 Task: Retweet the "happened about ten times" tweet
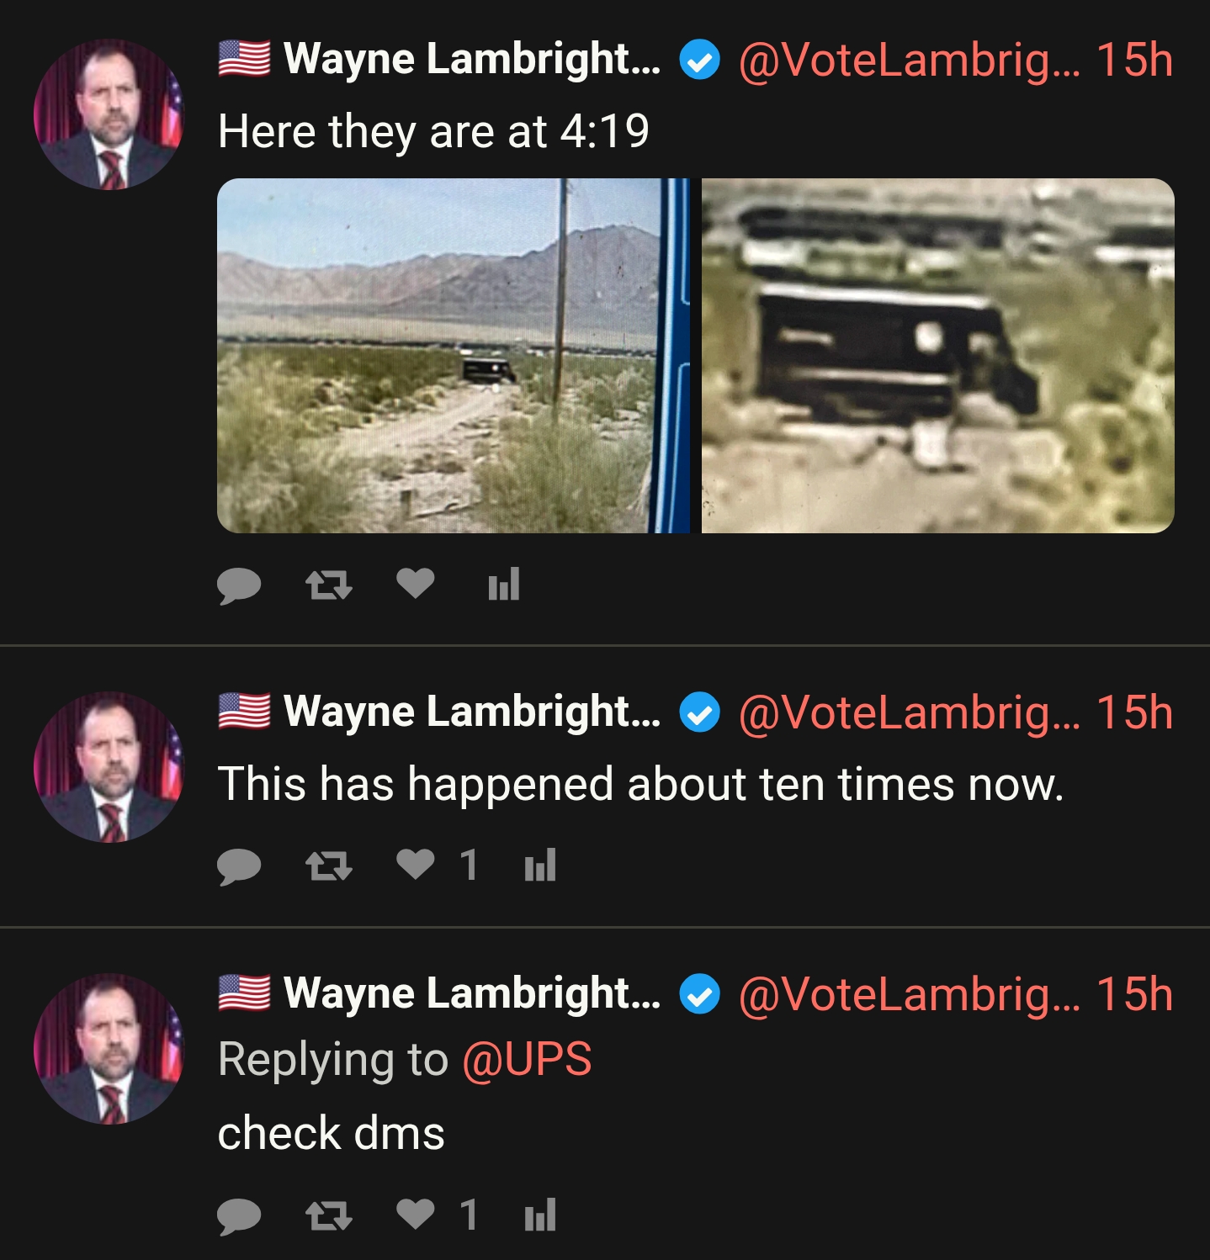tap(328, 866)
